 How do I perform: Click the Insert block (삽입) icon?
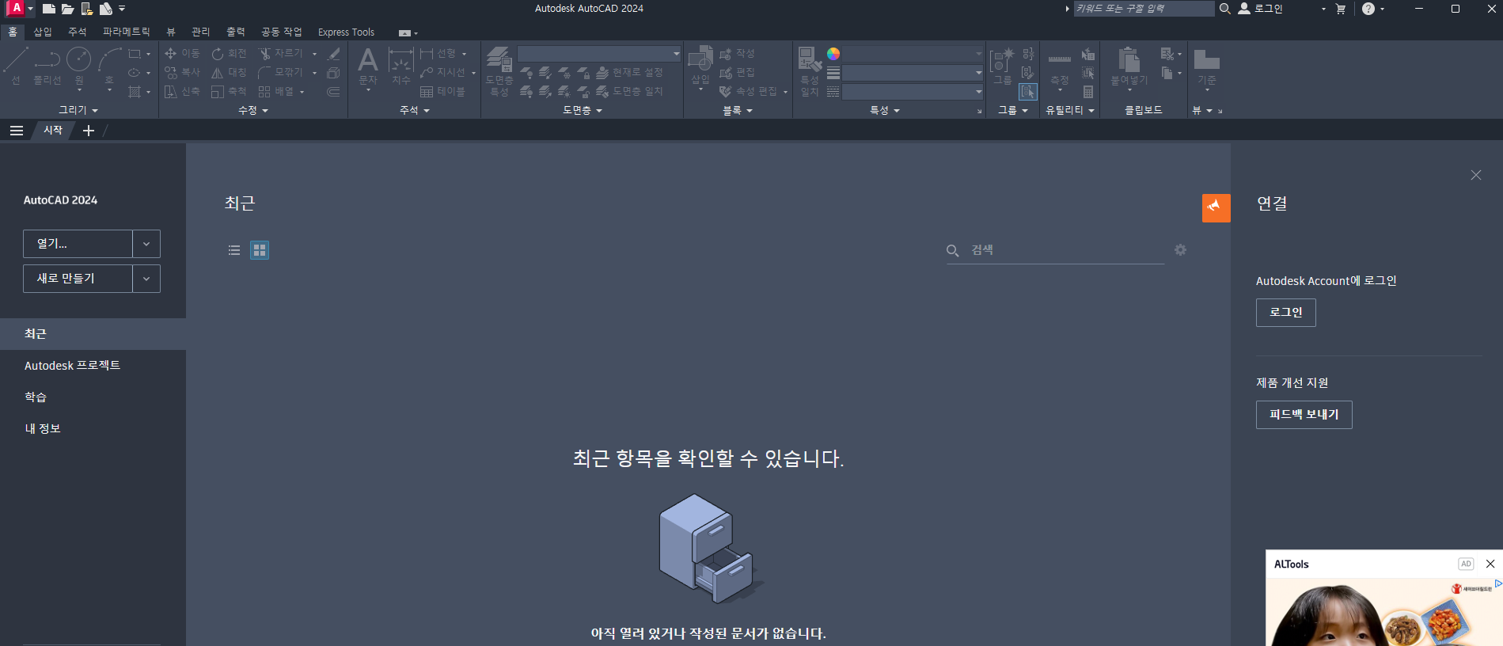tap(700, 65)
